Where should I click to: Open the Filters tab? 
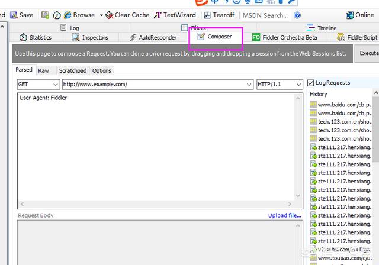pos(193,28)
